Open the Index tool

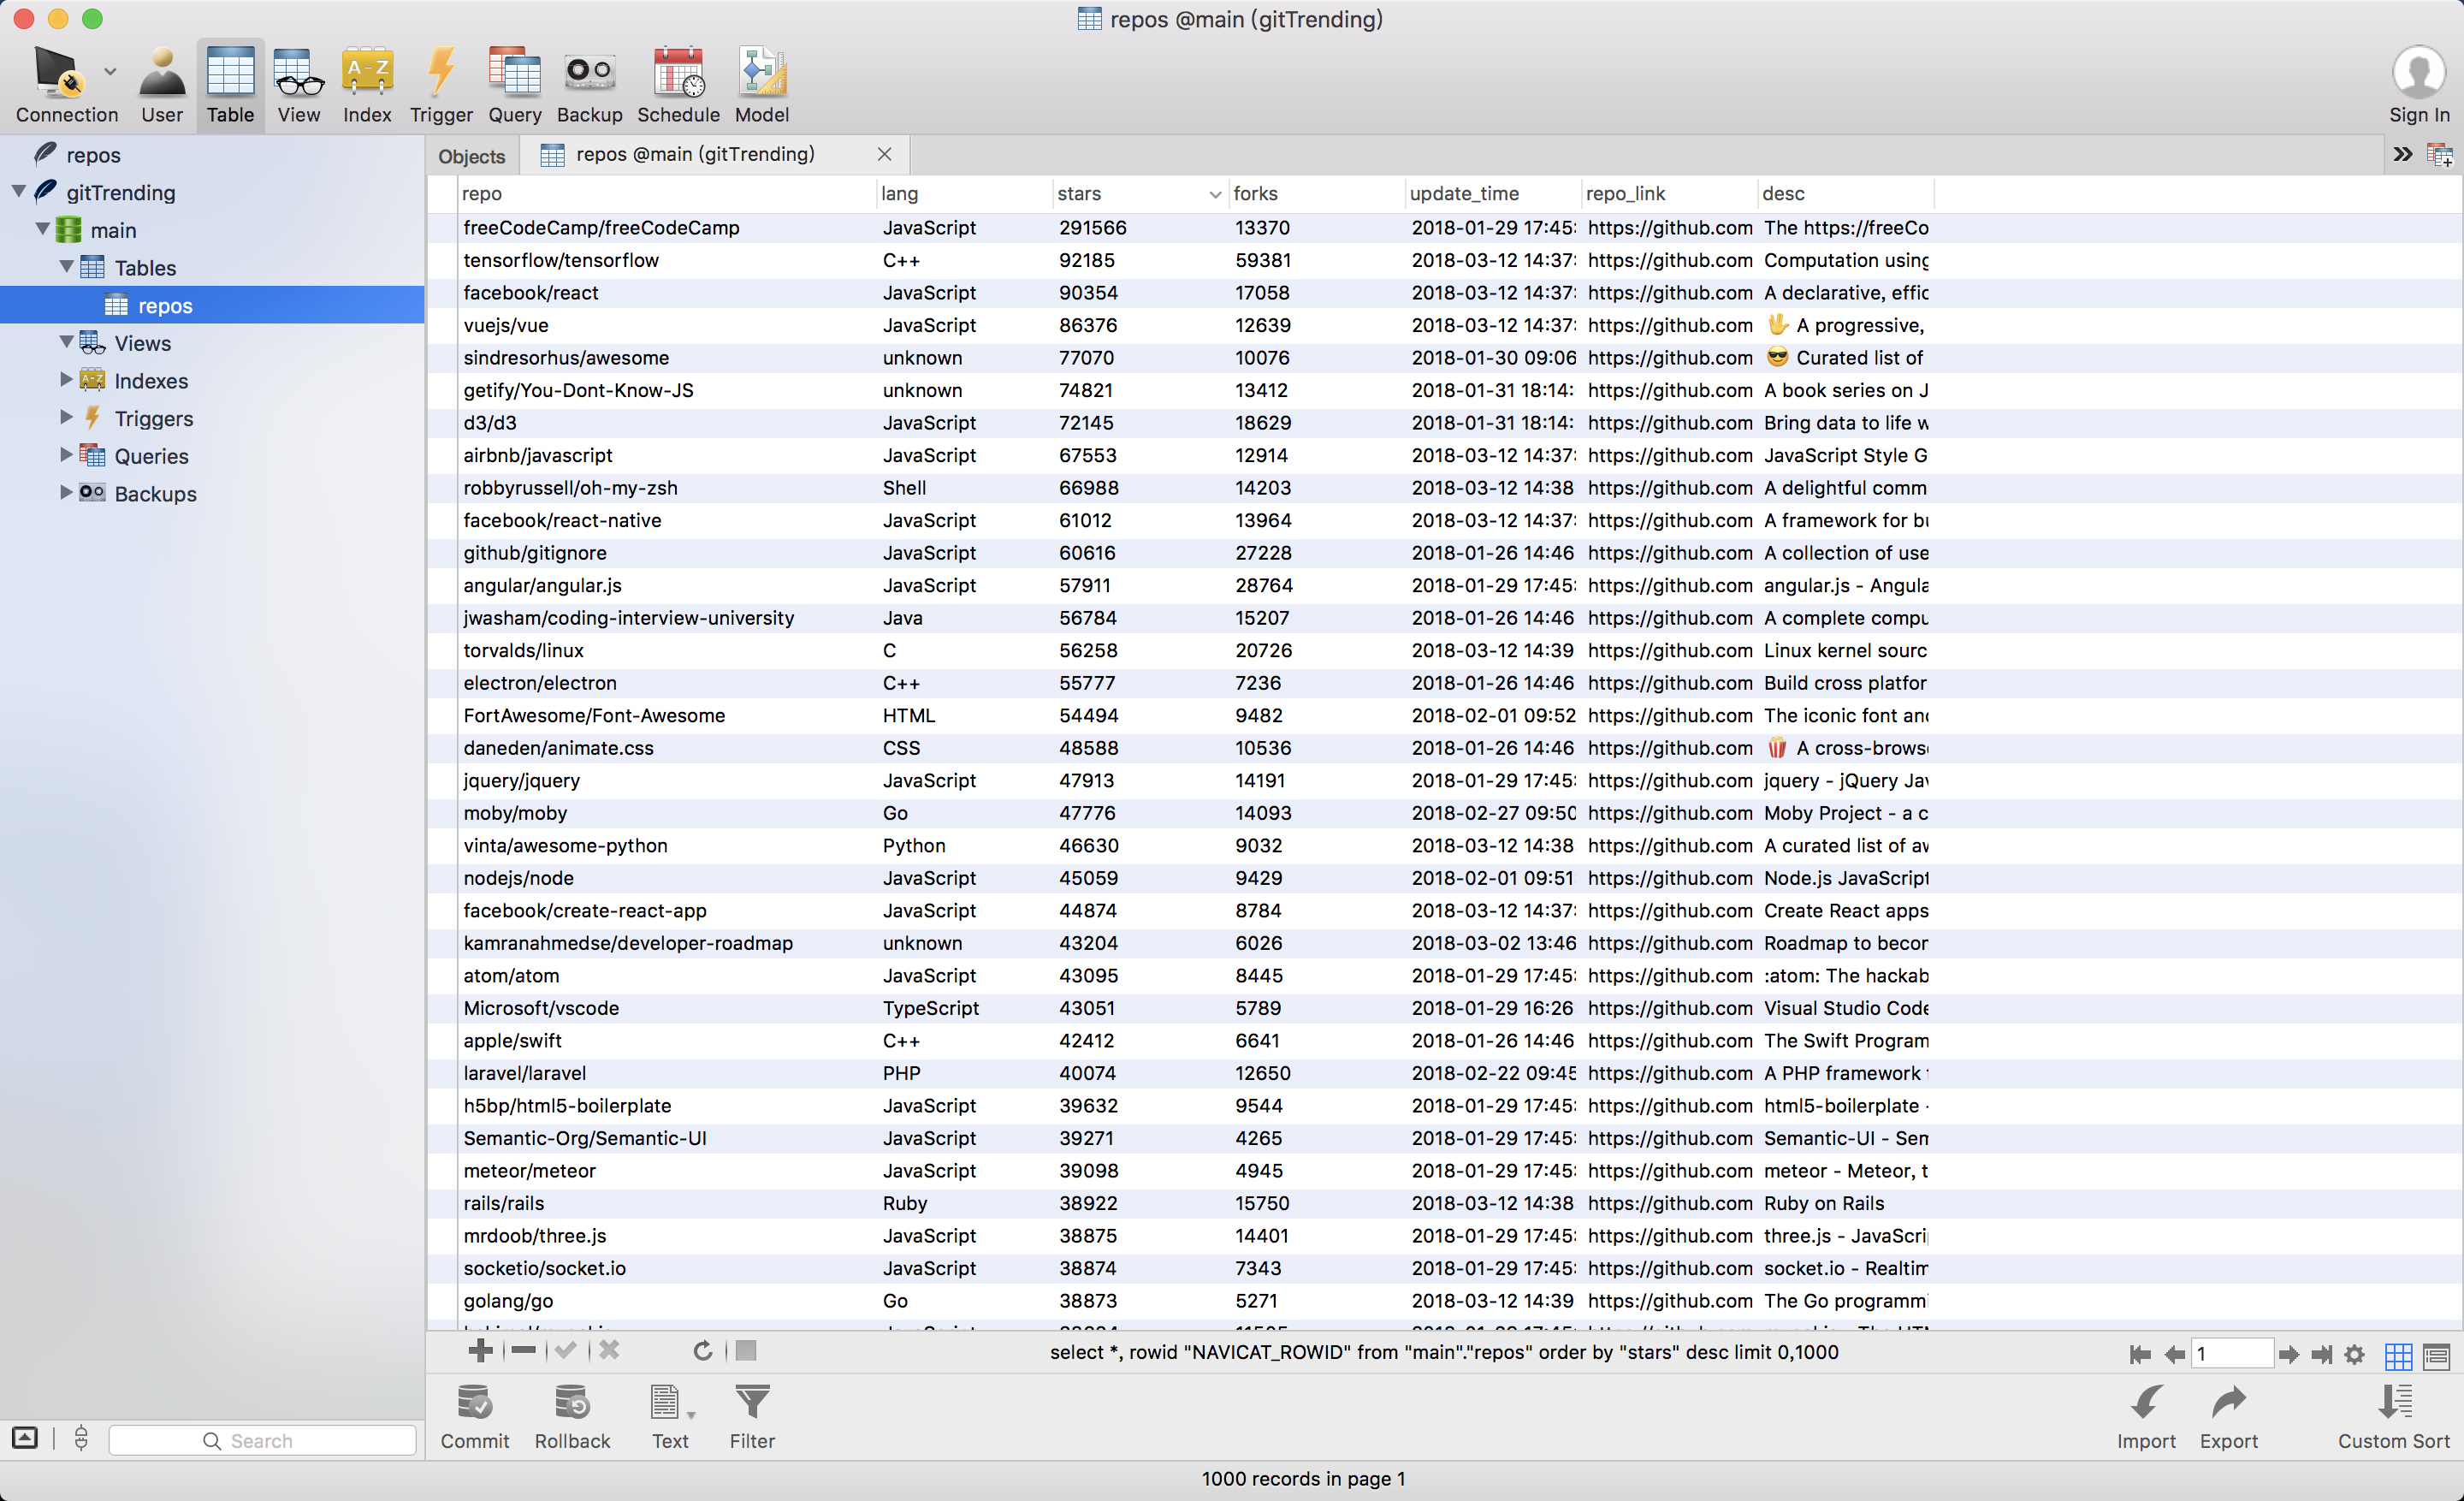[367, 84]
